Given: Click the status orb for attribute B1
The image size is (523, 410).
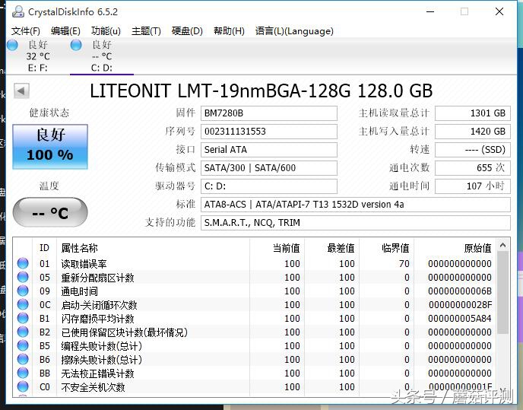Looking at the screenshot, I should click(x=23, y=318).
